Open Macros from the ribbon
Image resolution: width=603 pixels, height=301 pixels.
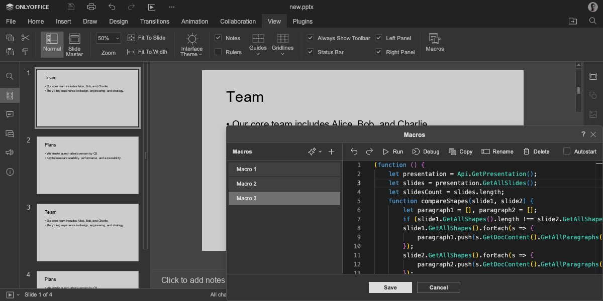click(x=435, y=43)
